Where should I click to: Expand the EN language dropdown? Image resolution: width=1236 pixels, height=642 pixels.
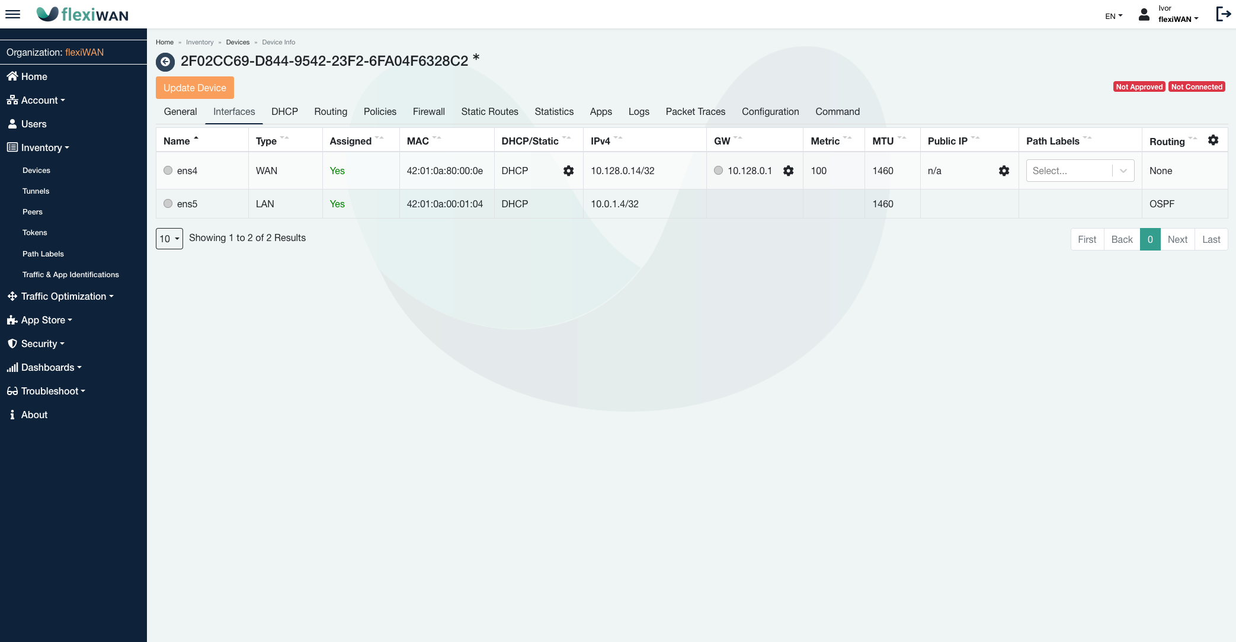pyautogui.click(x=1113, y=16)
